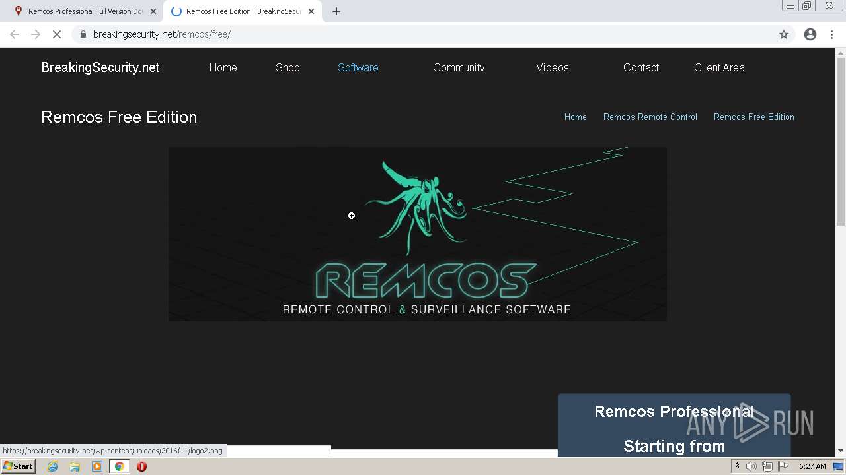This screenshot has height=475, width=846.
Task: Click the Show Desktop button
Action: 839,466
